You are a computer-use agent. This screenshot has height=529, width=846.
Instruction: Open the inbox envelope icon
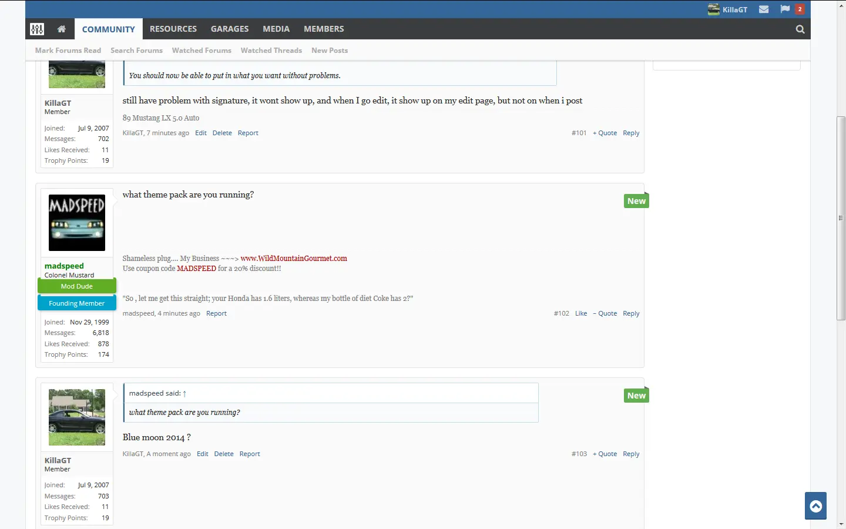[764, 9]
